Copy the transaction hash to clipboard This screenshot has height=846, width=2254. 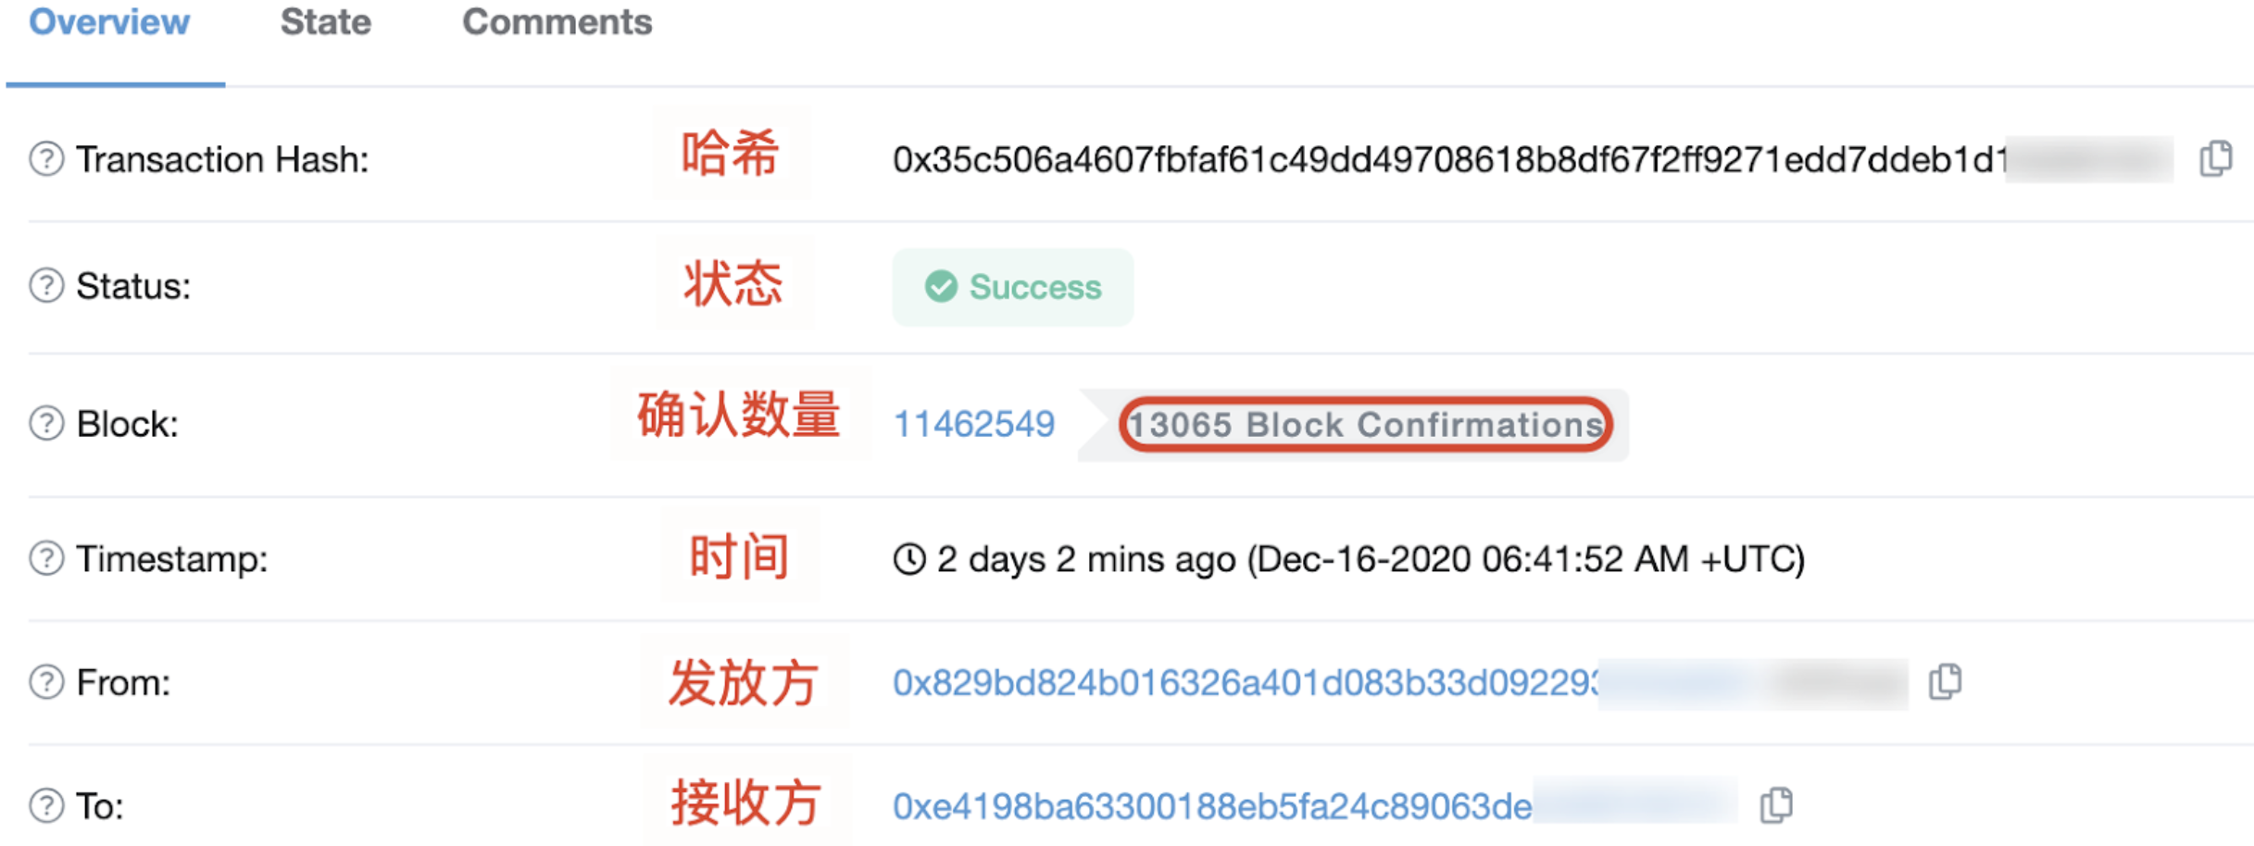2215,158
